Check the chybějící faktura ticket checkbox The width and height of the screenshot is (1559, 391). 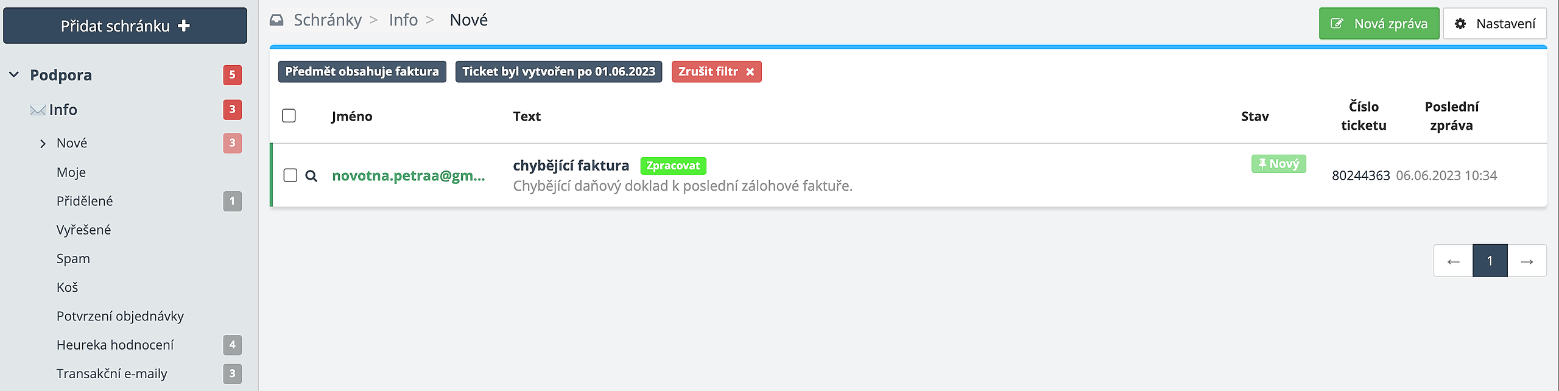point(290,175)
